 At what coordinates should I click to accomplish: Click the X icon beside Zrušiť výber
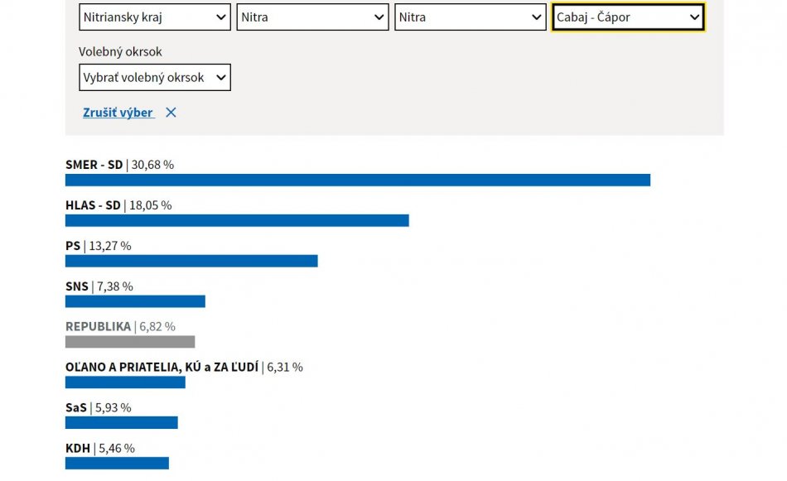point(171,113)
